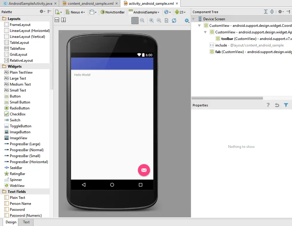Click the Component Tree horizontal scrollbar
The width and height of the screenshot is (292, 226).
tap(227, 98)
